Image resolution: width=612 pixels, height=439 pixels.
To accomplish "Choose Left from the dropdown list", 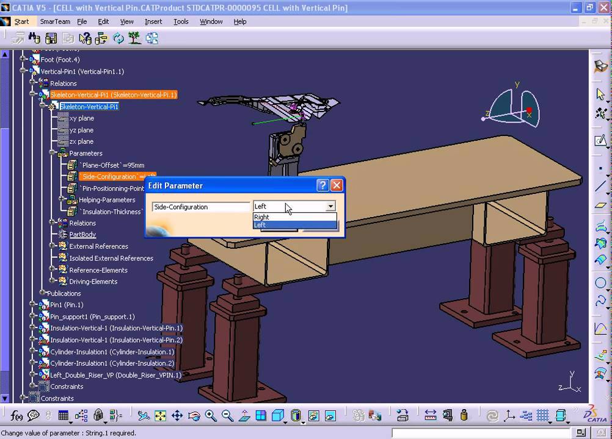I will (x=294, y=225).
